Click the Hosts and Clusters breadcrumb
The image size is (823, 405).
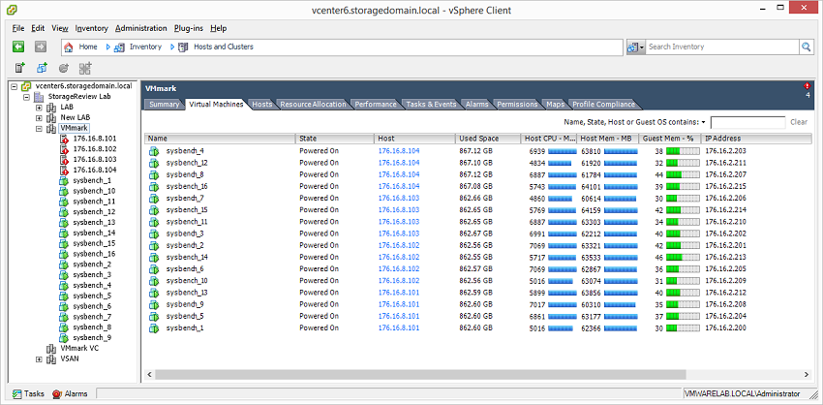click(x=223, y=47)
